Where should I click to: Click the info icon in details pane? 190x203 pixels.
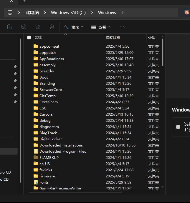point(178,127)
